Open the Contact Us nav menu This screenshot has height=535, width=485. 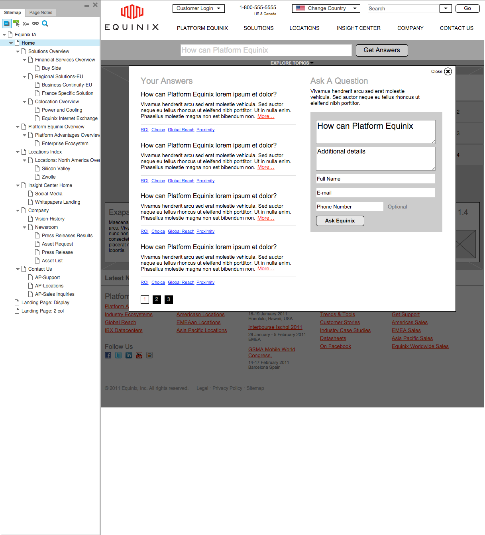457,28
